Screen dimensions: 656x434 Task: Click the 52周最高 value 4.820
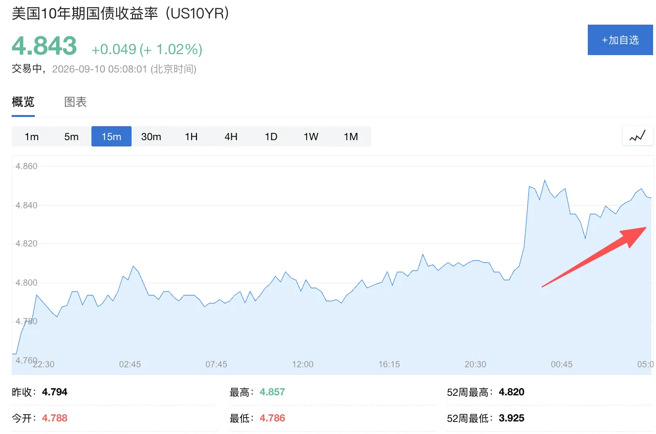[511, 392]
